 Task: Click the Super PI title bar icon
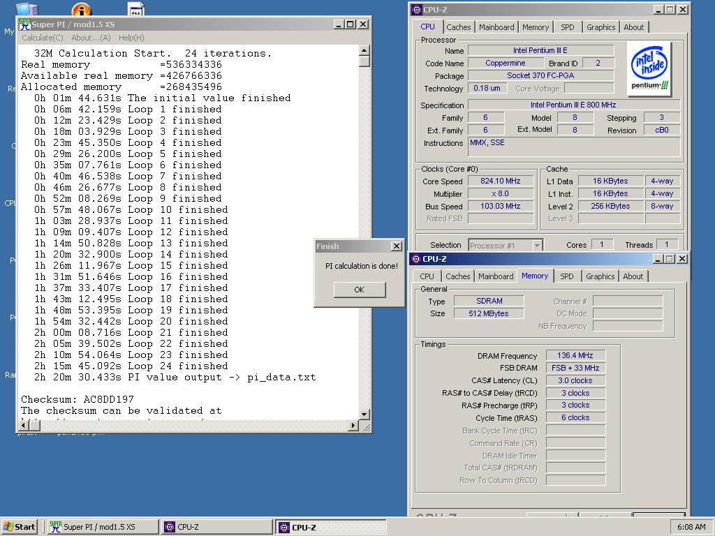(x=24, y=24)
